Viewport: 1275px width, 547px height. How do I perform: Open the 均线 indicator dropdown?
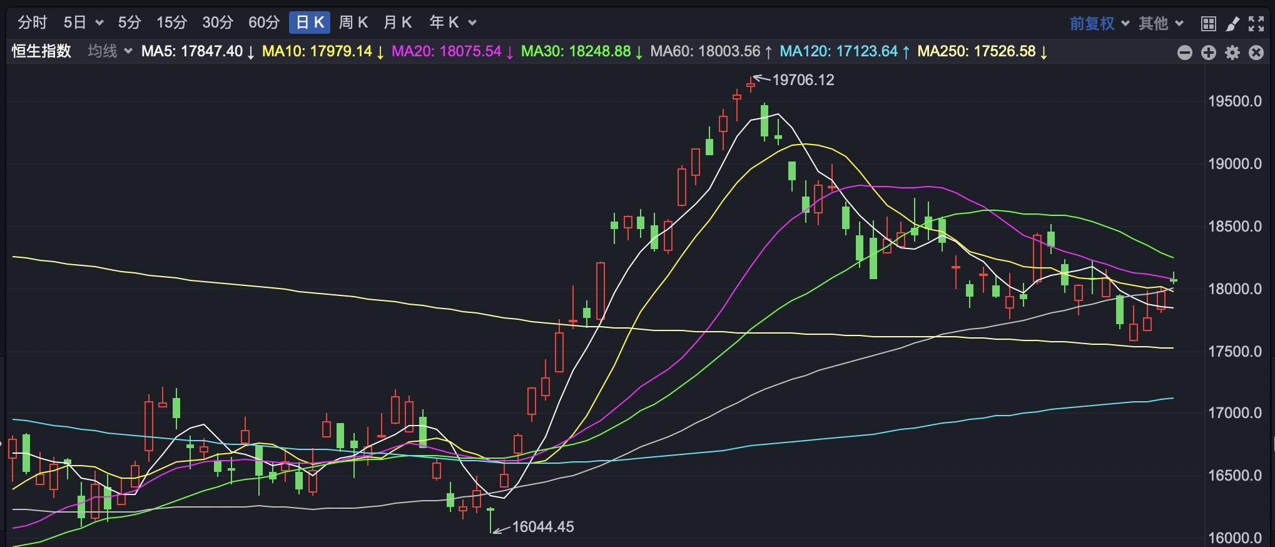coord(110,51)
